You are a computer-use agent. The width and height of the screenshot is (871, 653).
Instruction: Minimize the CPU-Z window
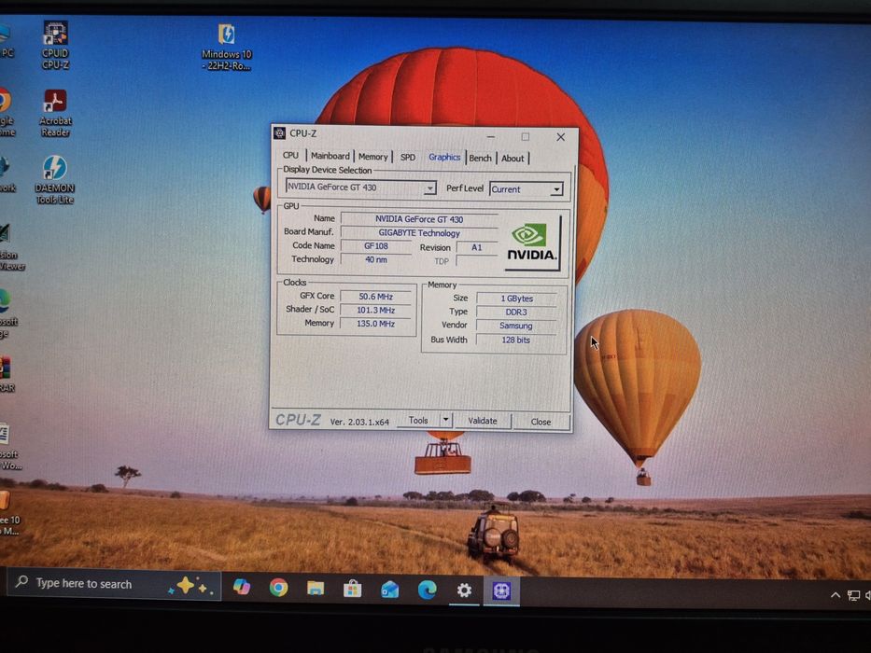coord(490,136)
